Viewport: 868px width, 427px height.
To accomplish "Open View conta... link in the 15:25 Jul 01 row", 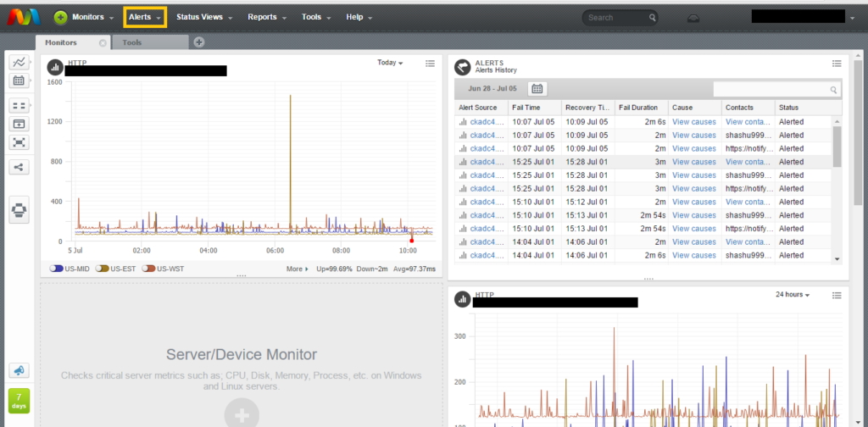I will 748,162.
